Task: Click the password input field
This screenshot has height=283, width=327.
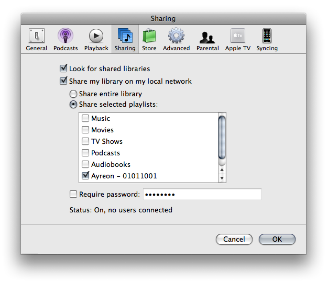Action: tap(202, 194)
